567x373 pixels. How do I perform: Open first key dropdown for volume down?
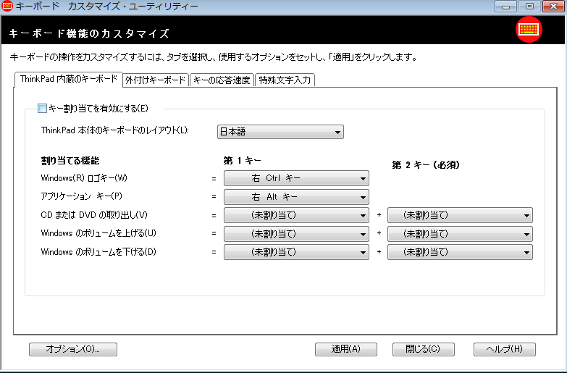(x=296, y=252)
